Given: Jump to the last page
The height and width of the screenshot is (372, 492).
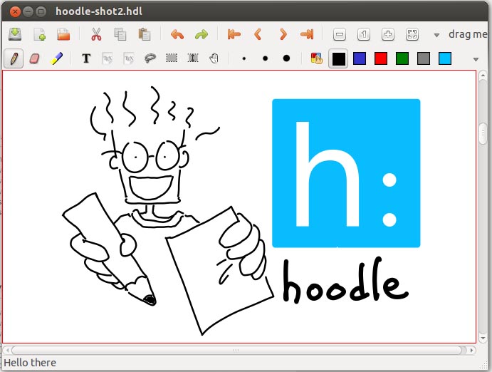Looking at the screenshot, I should coord(307,34).
